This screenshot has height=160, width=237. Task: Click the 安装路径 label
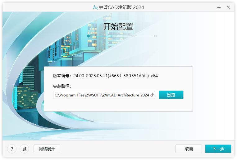pos(62,86)
